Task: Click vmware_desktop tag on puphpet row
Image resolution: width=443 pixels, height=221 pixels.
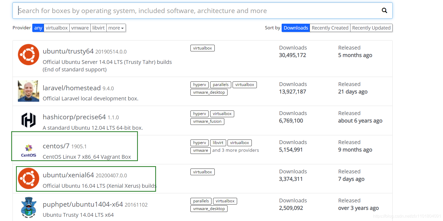Action: [209, 209]
